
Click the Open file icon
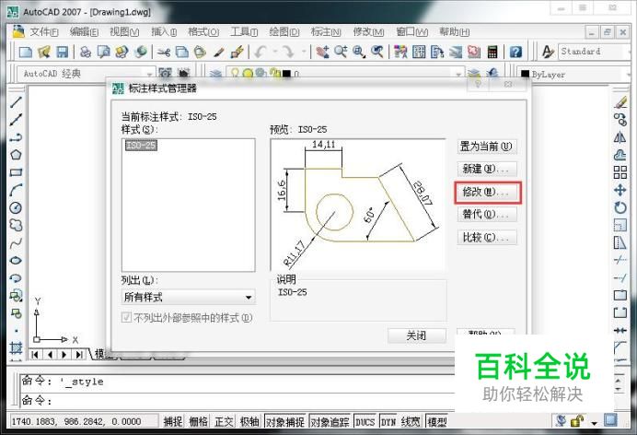click(44, 52)
